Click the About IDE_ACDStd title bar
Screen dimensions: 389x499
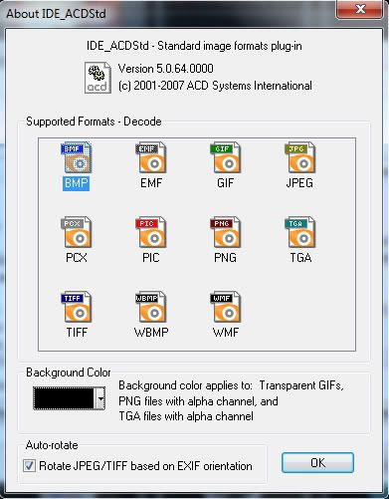(x=166, y=13)
